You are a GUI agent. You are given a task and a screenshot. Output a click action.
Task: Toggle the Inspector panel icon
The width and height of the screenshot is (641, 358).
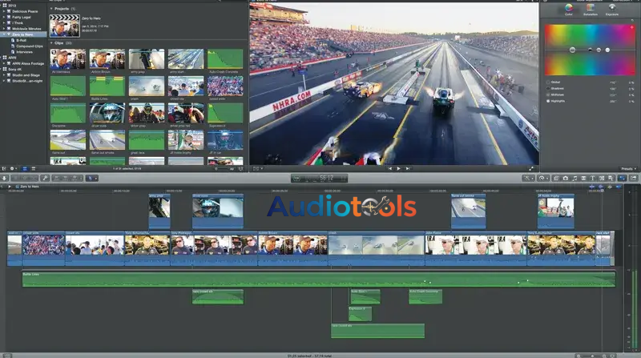click(623, 178)
